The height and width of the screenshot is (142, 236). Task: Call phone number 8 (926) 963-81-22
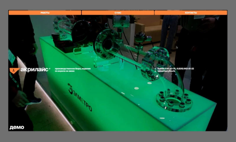click(185, 69)
